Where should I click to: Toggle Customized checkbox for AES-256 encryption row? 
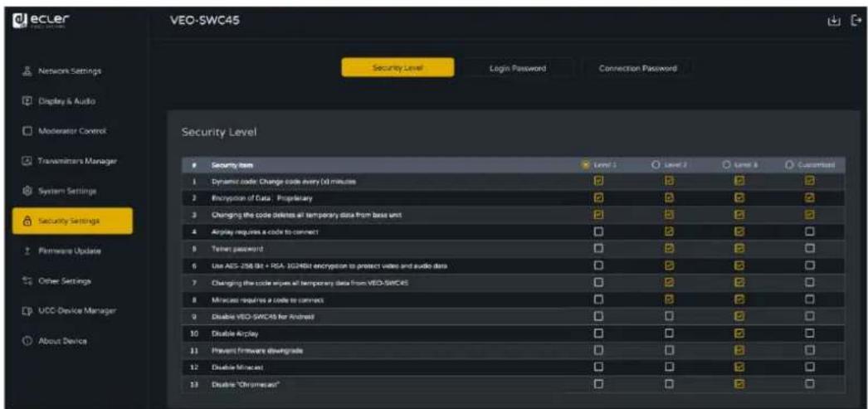click(810, 265)
